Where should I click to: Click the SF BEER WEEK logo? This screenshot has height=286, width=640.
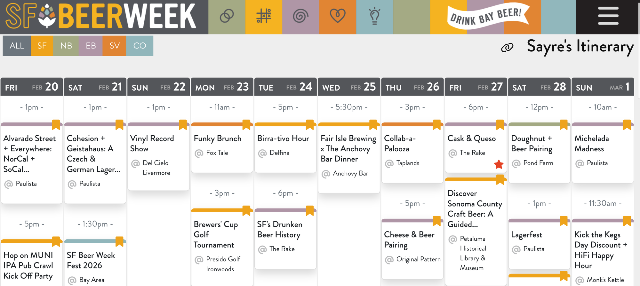[96, 15]
